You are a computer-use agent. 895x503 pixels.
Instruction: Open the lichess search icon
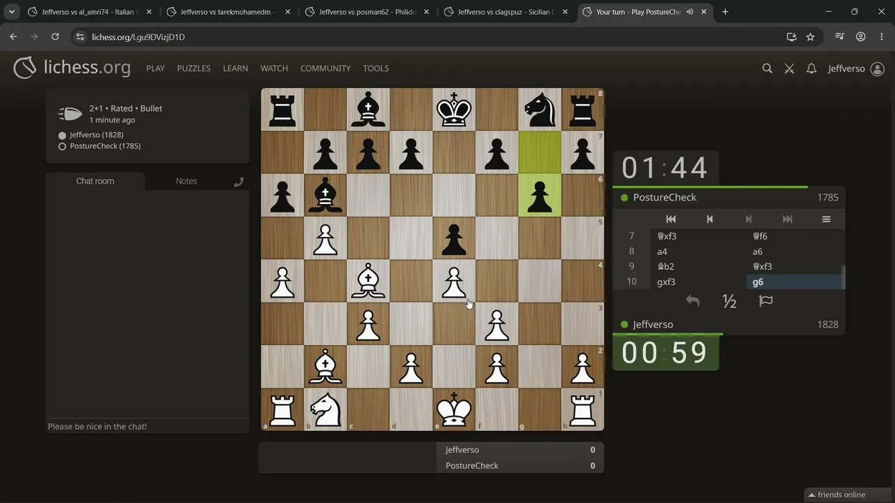coord(767,68)
